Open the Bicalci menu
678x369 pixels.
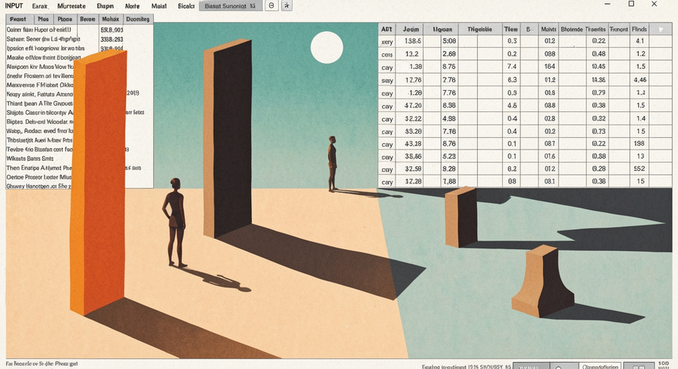coord(186,6)
